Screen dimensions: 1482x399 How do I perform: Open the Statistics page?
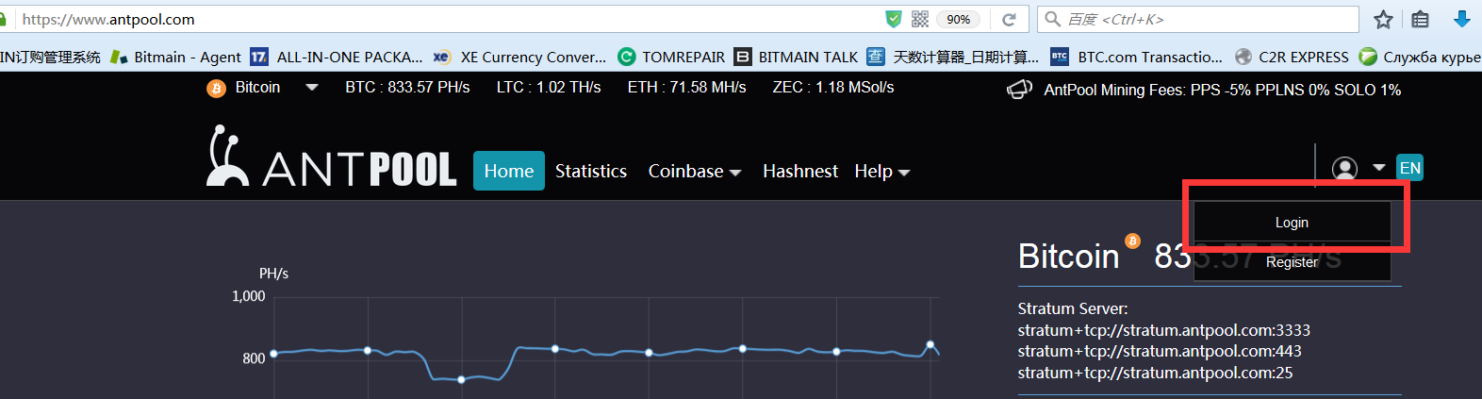click(x=590, y=171)
